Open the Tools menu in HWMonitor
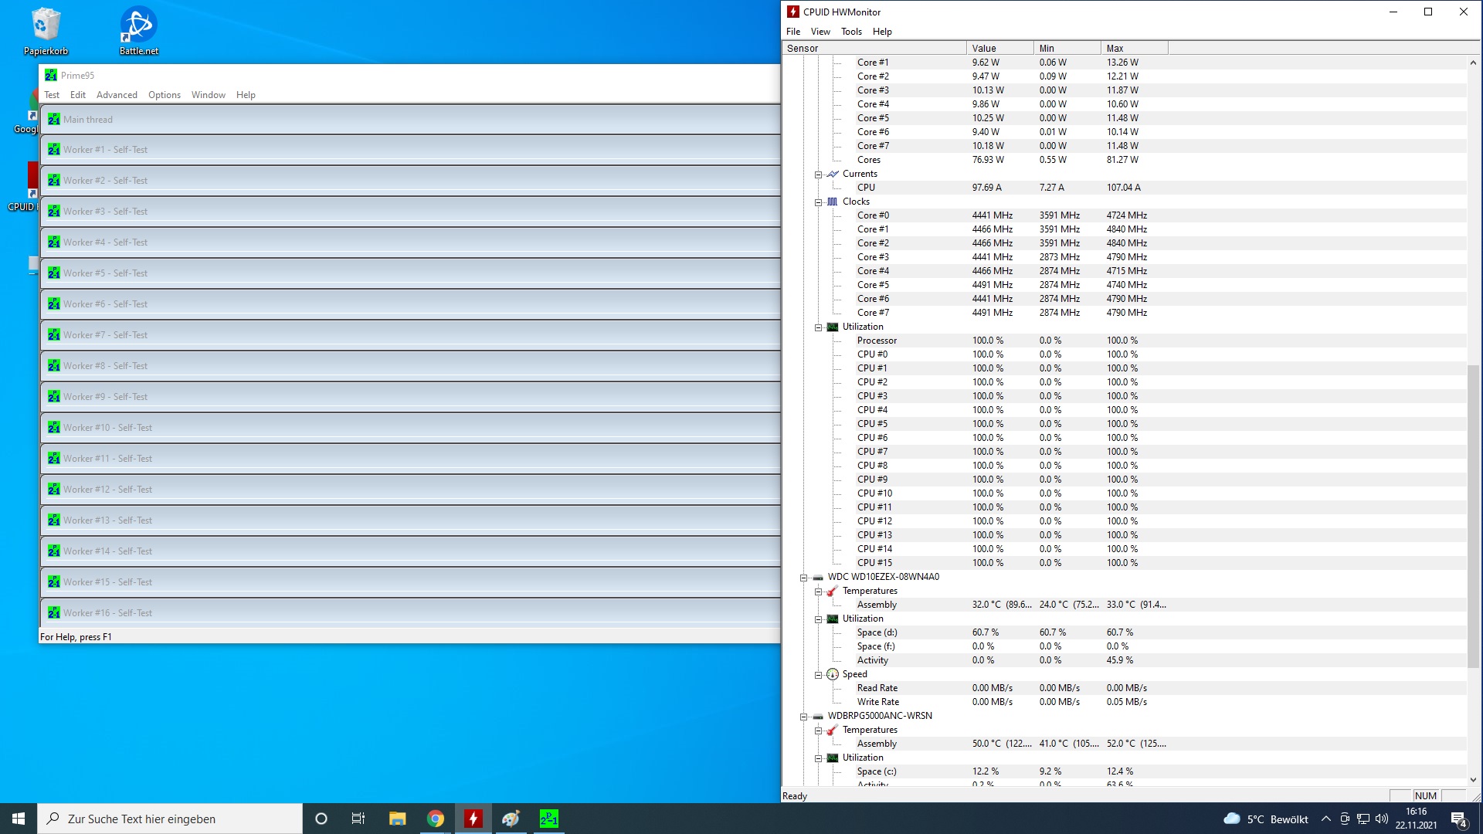Viewport: 1483px width, 834px height. point(851,32)
